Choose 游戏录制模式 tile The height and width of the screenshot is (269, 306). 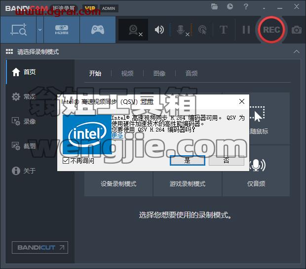click(x=188, y=183)
